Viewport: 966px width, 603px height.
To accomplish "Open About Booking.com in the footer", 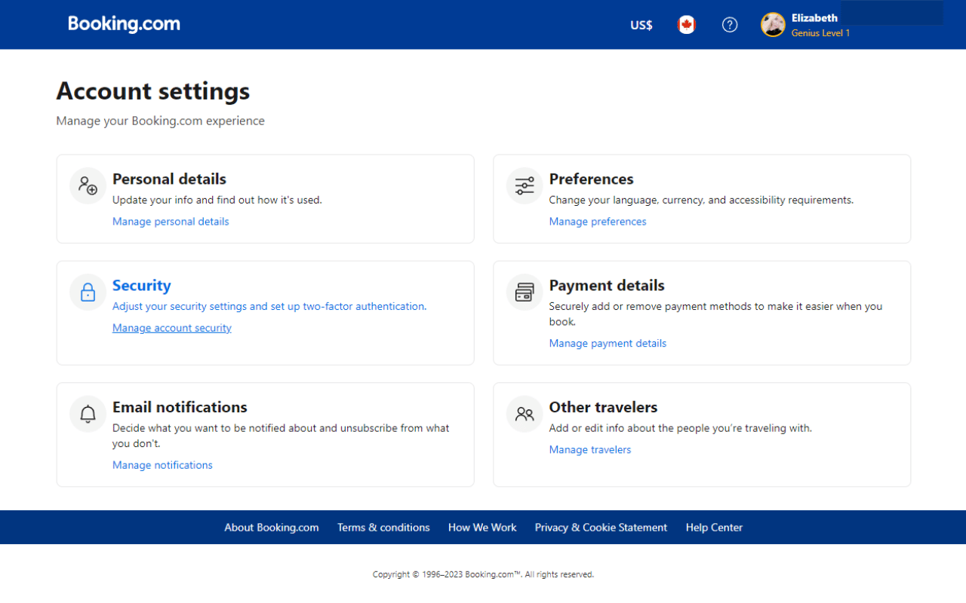I will tap(271, 527).
